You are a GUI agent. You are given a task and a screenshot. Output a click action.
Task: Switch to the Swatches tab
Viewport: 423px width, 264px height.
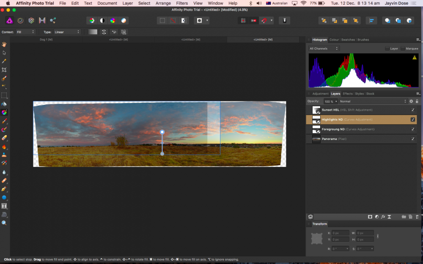(348, 40)
